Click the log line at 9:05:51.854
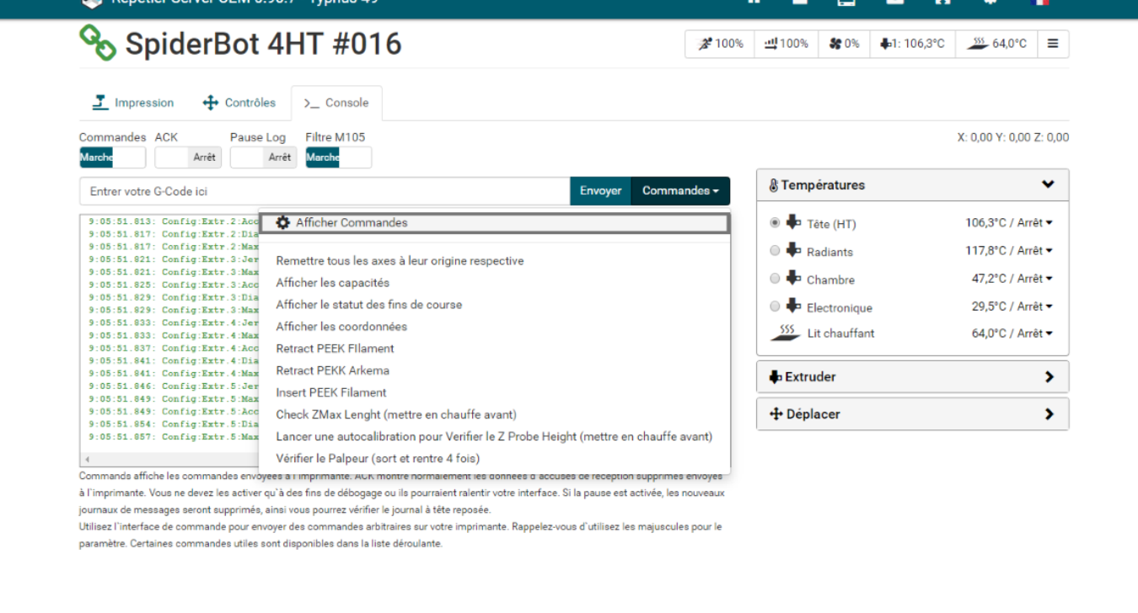Image resolution: width=1138 pixels, height=613 pixels. click(x=174, y=424)
